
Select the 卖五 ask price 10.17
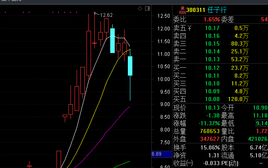point(212,28)
